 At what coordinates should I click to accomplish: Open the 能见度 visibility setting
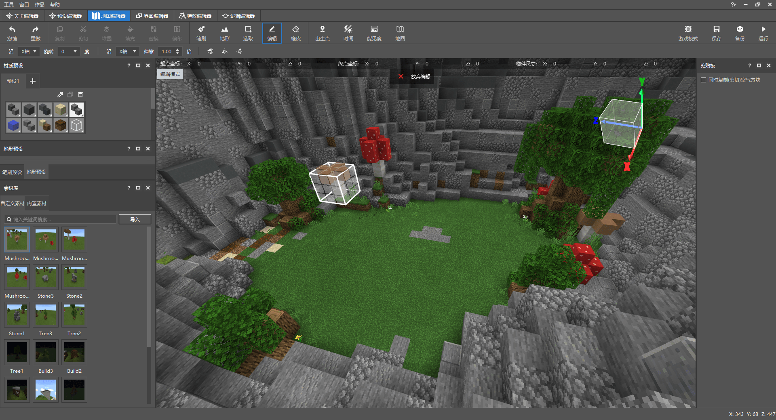click(x=374, y=33)
